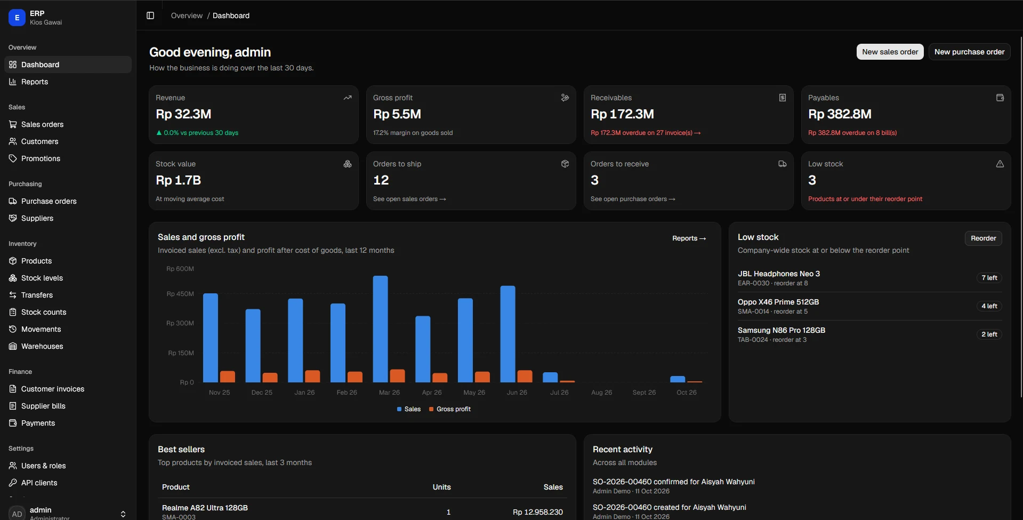The height and width of the screenshot is (520, 1023).
Task: Click the Purchase orders truck icon
Action: point(13,201)
